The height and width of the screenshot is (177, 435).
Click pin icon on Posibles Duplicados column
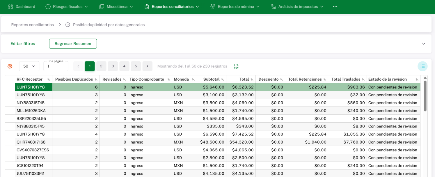click(96, 79)
